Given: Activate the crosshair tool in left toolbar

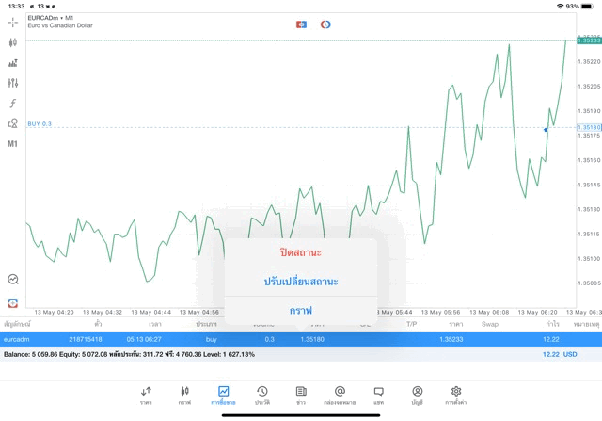Looking at the screenshot, I should pos(12,22).
